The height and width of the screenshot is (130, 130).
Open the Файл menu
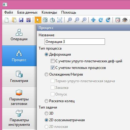tap(8, 12)
